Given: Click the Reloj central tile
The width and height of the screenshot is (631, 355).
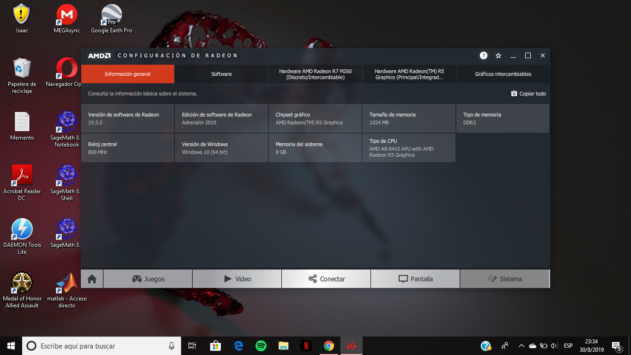Looking at the screenshot, I should [x=127, y=148].
